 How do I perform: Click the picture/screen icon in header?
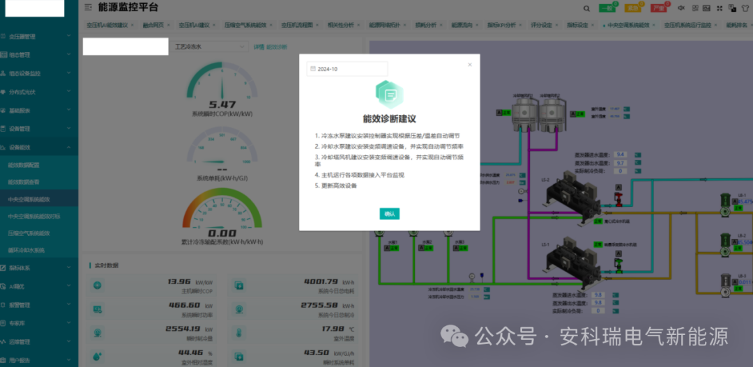[706, 8]
